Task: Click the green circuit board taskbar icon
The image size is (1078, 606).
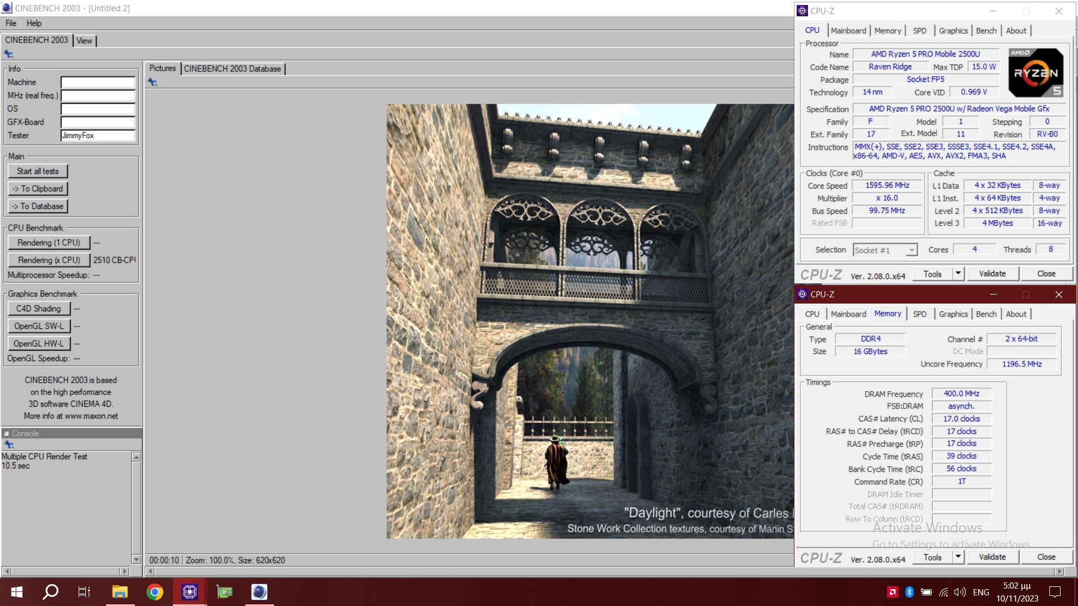Action: pyautogui.click(x=225, y=591)
